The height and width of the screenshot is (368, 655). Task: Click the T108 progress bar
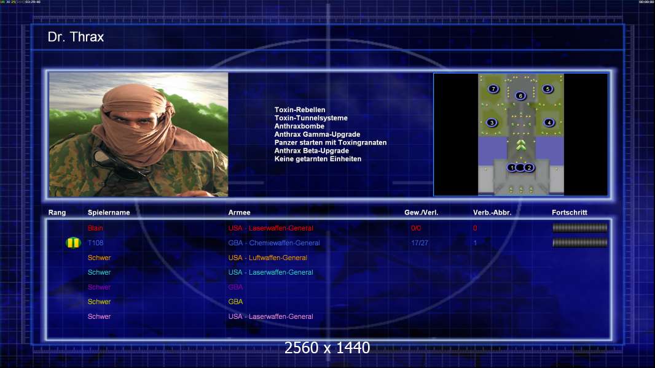pyautogui.click(x=580, y=242)
